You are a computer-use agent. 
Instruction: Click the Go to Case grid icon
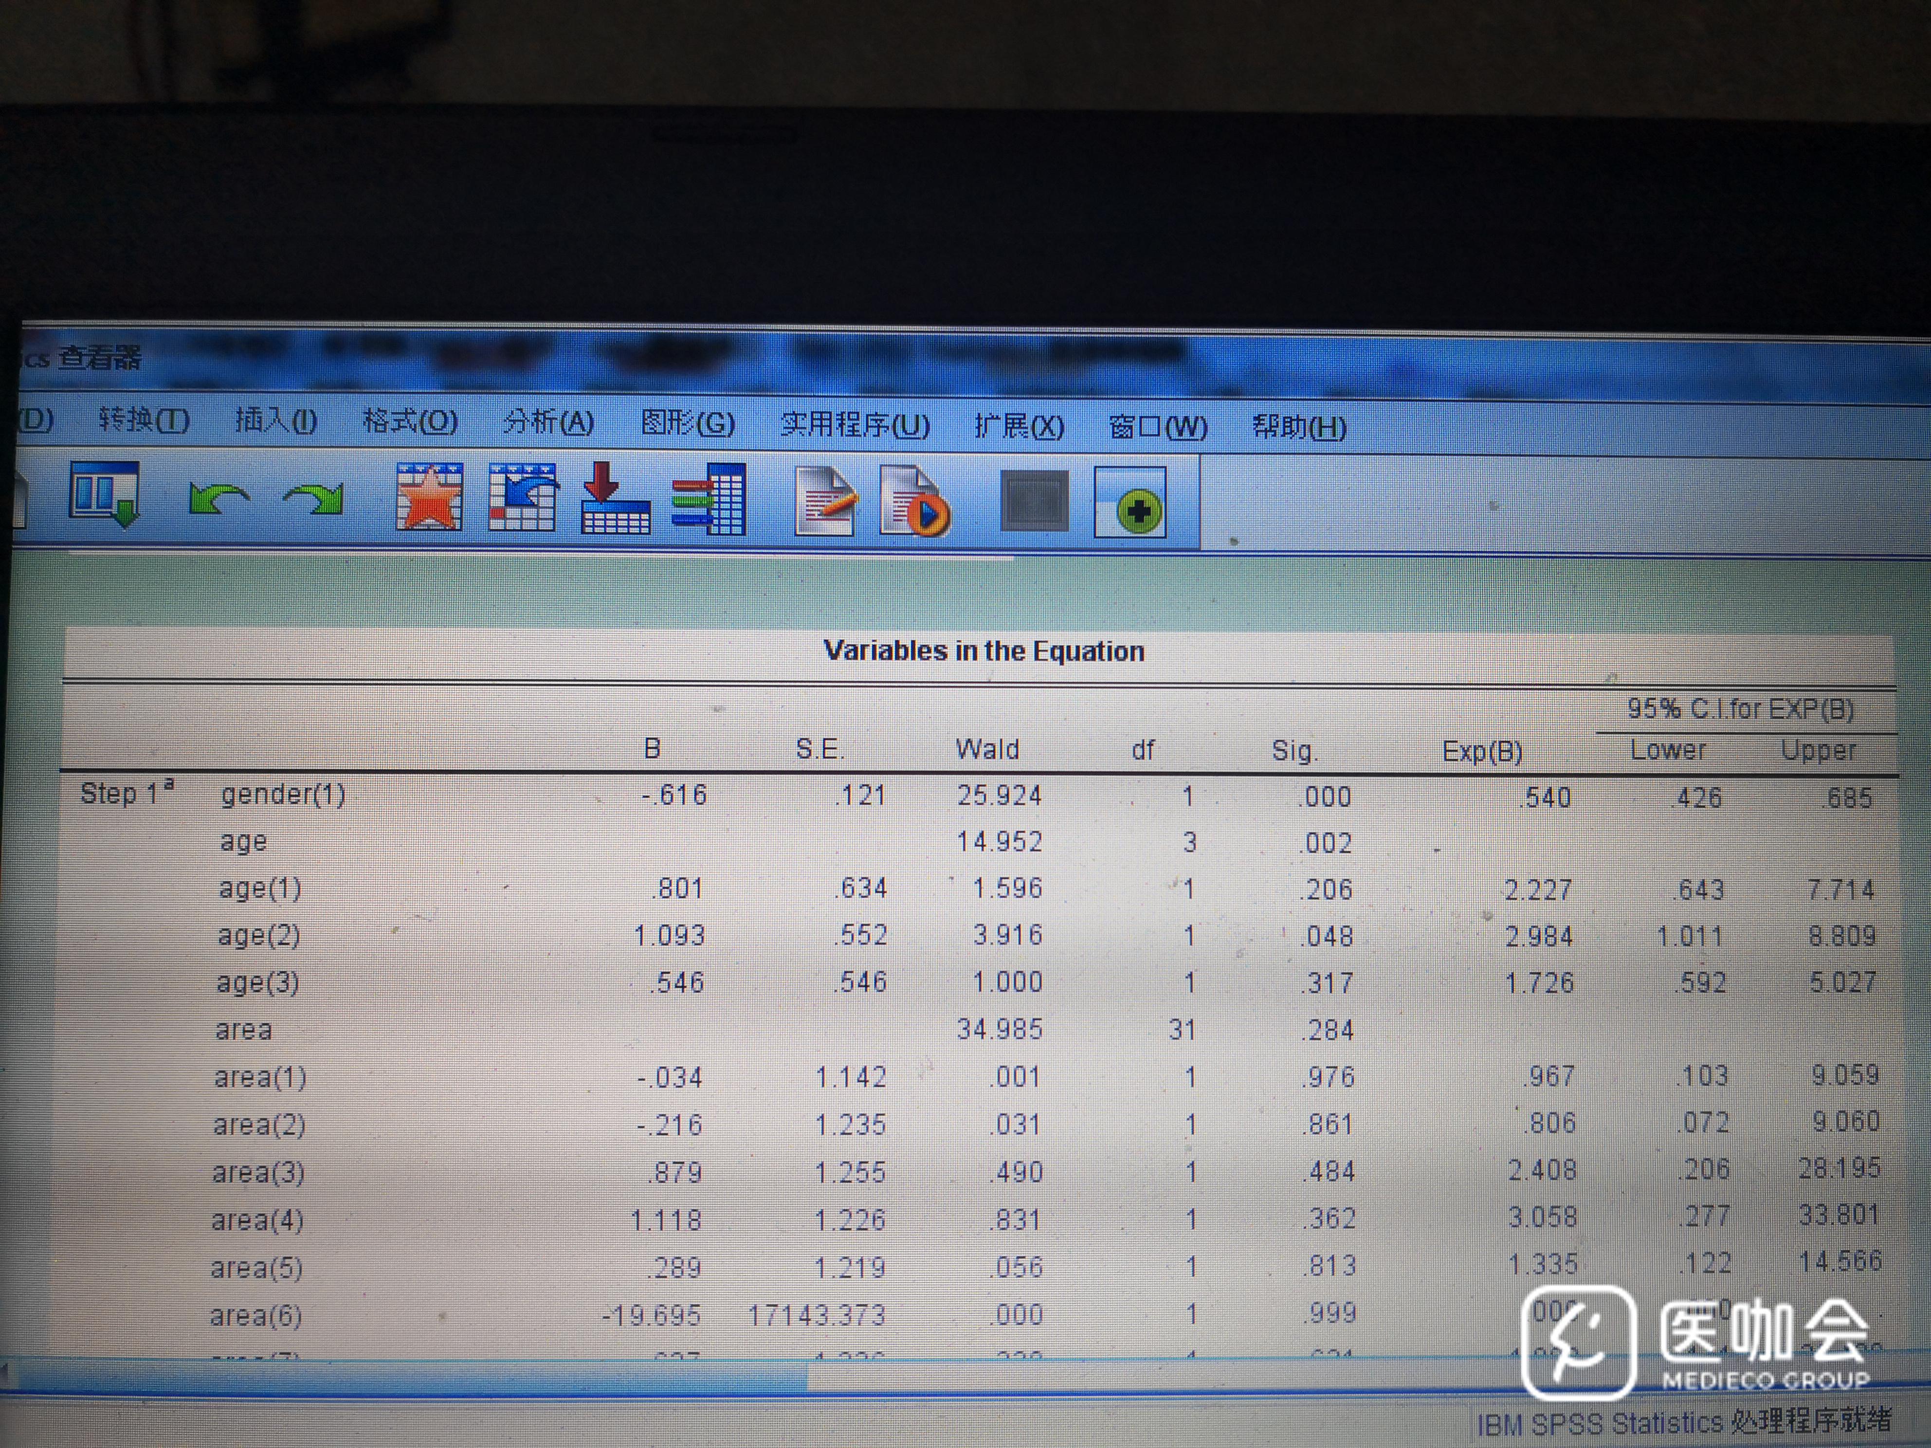[x=522, y=498]
